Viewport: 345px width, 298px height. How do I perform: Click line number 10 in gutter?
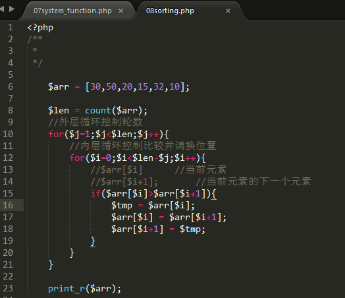coord(8,134)
